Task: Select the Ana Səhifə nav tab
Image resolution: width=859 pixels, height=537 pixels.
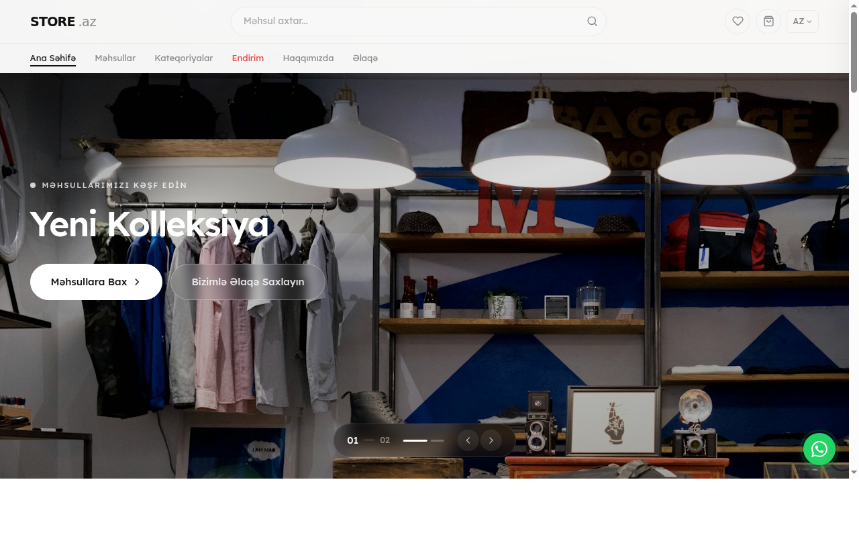Action: pos(53,58)
